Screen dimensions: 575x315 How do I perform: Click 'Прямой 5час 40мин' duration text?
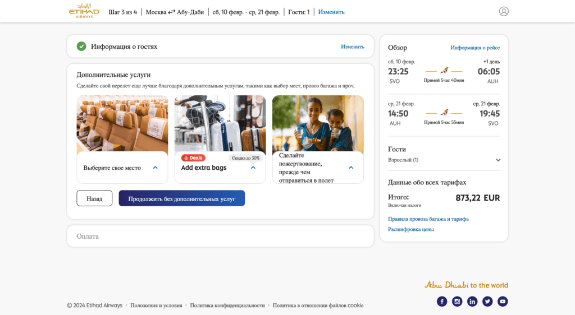pos(444,80)
